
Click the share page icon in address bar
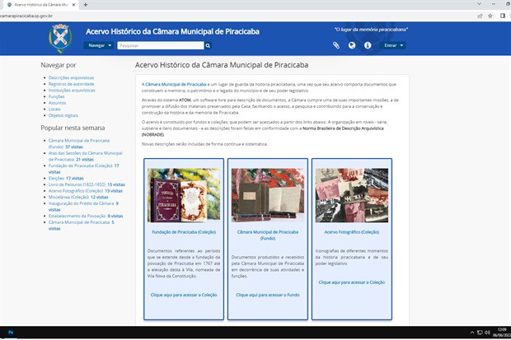tap(480, 16)
